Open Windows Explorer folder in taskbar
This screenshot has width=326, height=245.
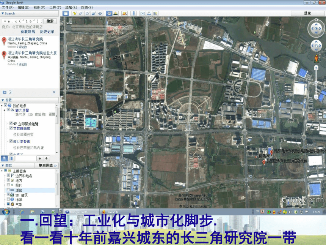point(32,212)
